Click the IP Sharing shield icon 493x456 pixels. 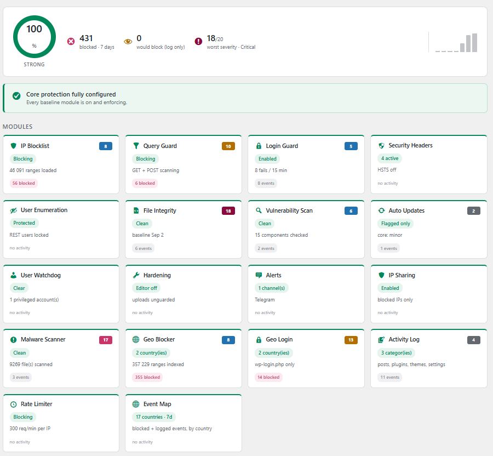coord(381,275)
